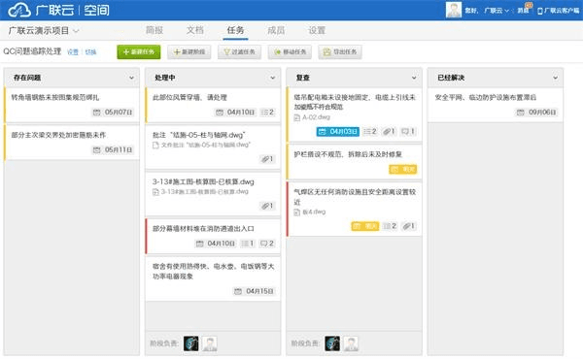
Task: Click the checklist icon on the 气焊区 card
Action: 387,226
